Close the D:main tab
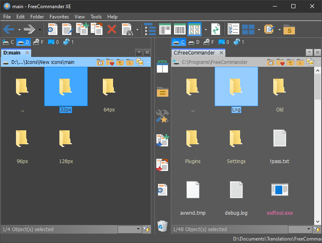Screen dimensions: 322x243 tap(27, 53)
